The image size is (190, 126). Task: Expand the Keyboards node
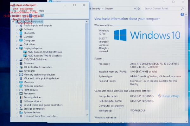[17, 71]
